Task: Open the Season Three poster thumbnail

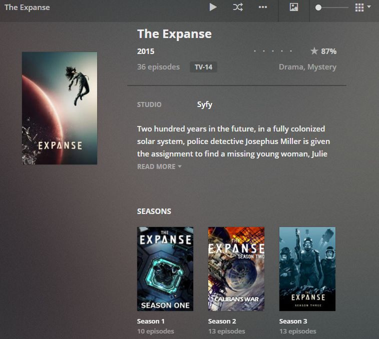Action: coord(307,268)
